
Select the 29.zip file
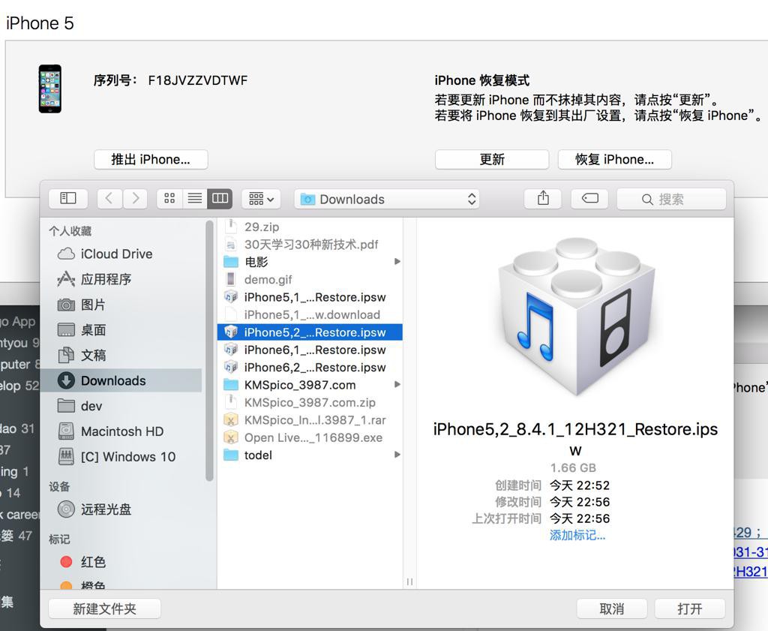[310, 227]
